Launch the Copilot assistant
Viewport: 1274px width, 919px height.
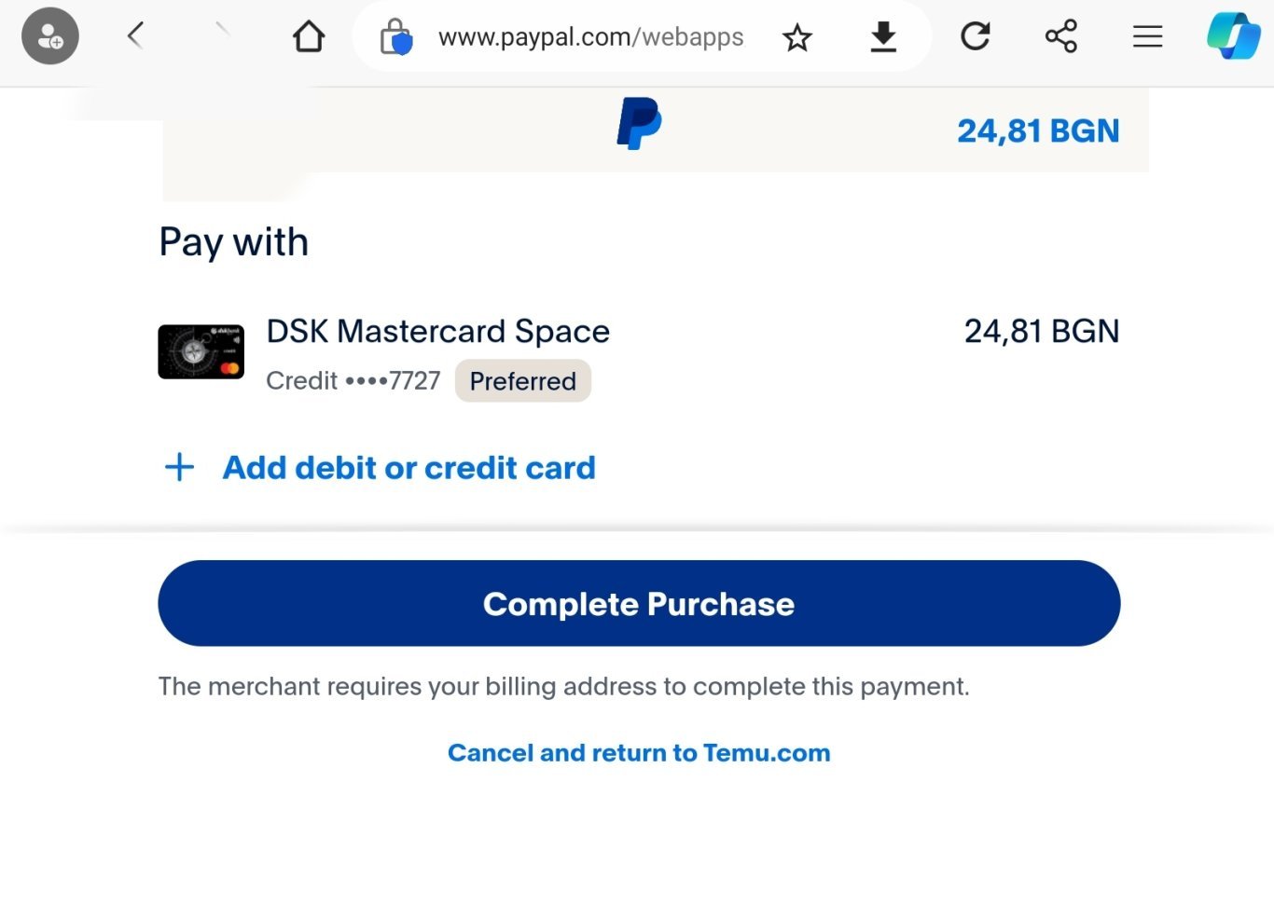1233,36
